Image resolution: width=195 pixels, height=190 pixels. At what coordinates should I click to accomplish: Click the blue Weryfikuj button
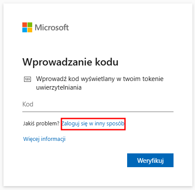click(x=150, y=160)
